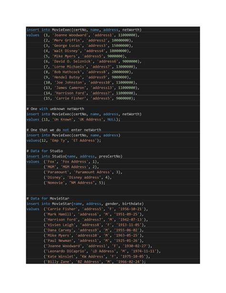The height and width of the screenshot is (293, 226).
Task: Select the 'Paramount Adress' string
Action: [93, 172]
